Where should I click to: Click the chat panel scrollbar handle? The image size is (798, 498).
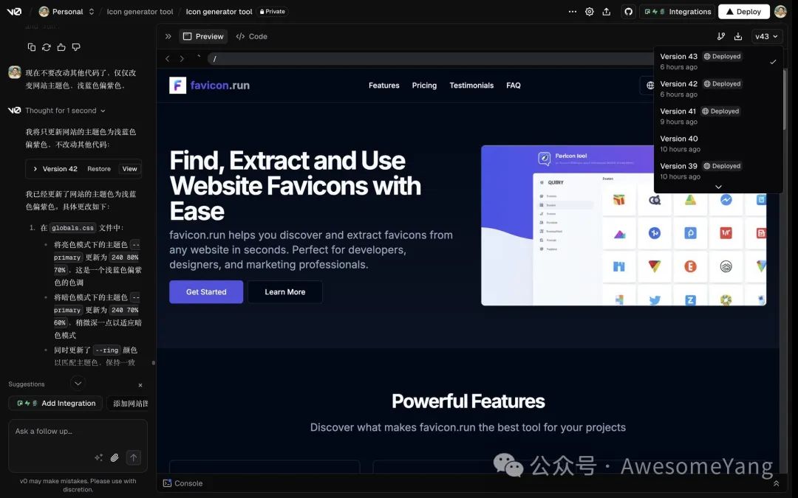153,363
